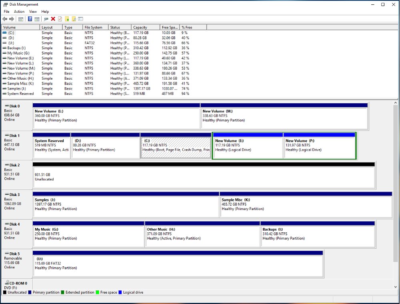Select the hatched (C:) partition on Disk 1
Viewport: 400px width, 304px height.
pos(176,146)
